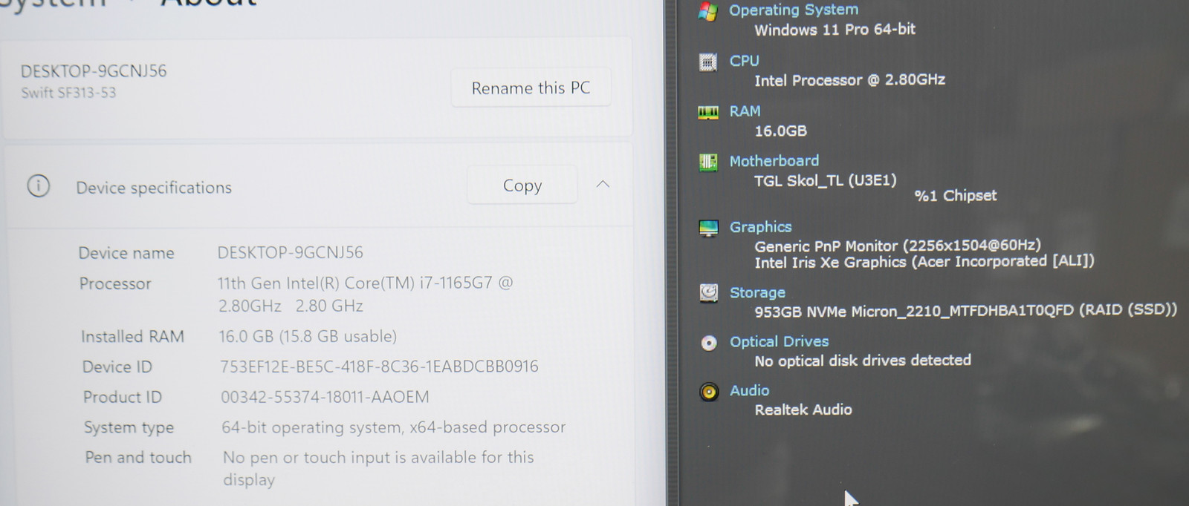Open the Audio section link

point(749,390)
